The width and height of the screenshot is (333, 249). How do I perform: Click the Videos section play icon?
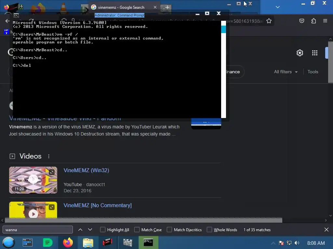click(12, 156)
